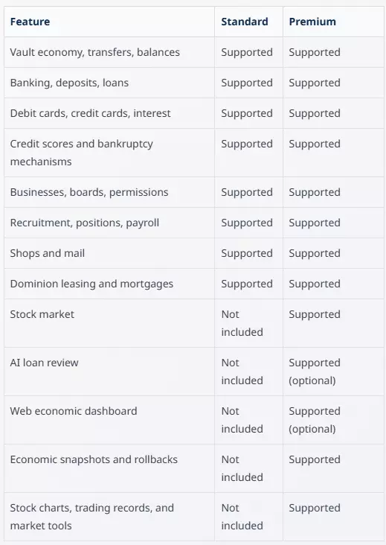Click the Web economic dashboard feature text

pyautogui.click(x=74, y=411)
